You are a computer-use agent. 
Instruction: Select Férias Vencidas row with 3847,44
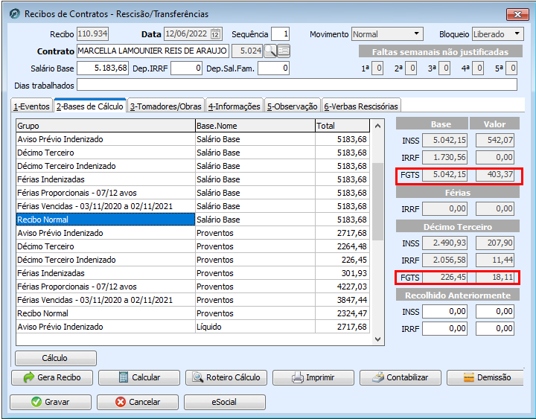193,300
